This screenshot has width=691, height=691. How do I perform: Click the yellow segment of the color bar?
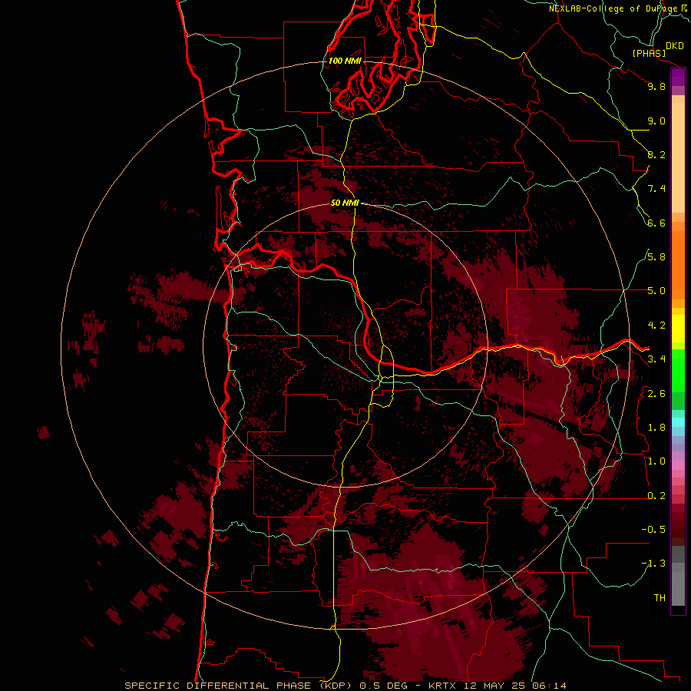click(x=678, y=329)
